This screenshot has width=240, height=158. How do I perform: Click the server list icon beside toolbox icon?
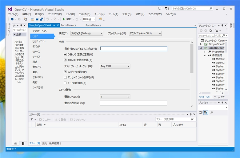click(x=23, y=143)
